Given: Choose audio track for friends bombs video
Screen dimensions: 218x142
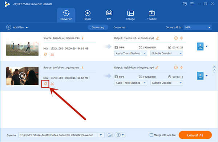Looking at the screenshot, I should click(130, 54).
